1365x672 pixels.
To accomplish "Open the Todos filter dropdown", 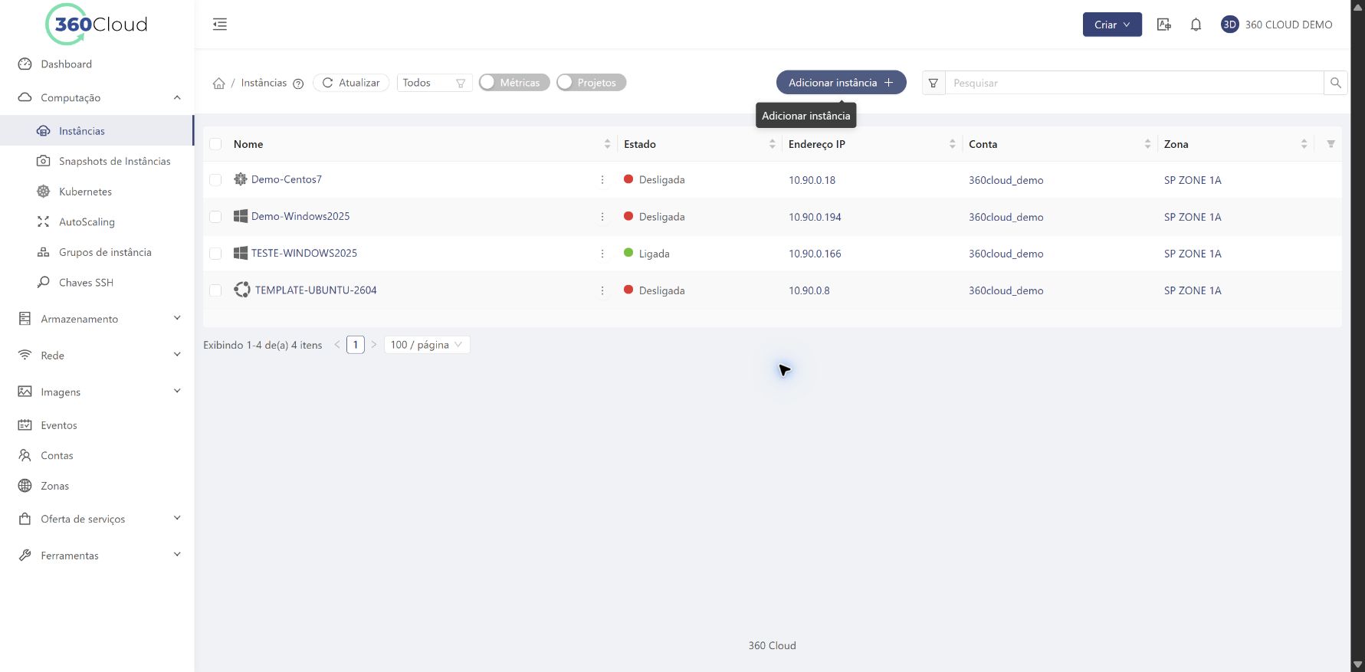I will coord(435,83).
